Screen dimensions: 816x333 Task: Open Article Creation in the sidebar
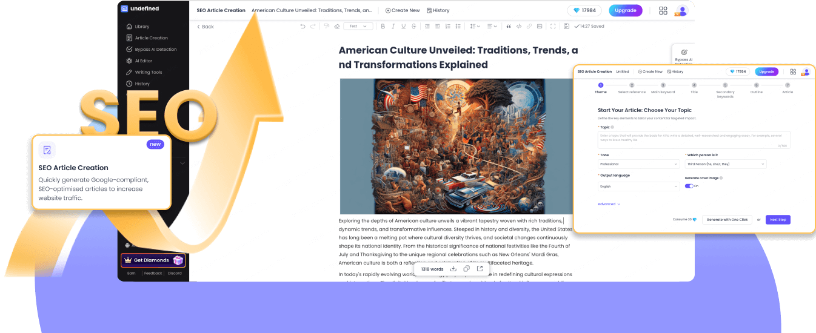(147, 38)
